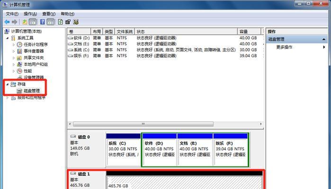Select the 文档 (E:) partition block on Disk 0
This screenshot has height=189, width=331.
[195, 150]
